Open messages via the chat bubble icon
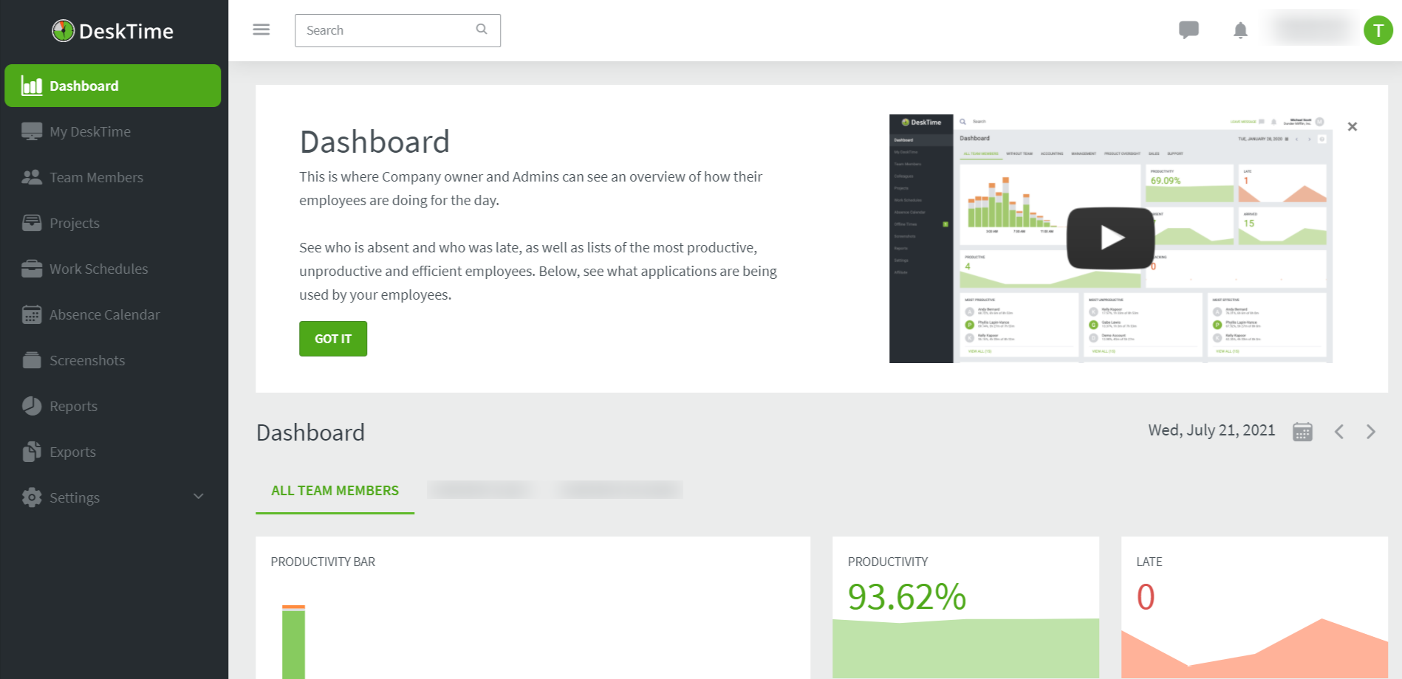Image resolution: width=1402 pixels, height=679 pixels. (1189, 30)
